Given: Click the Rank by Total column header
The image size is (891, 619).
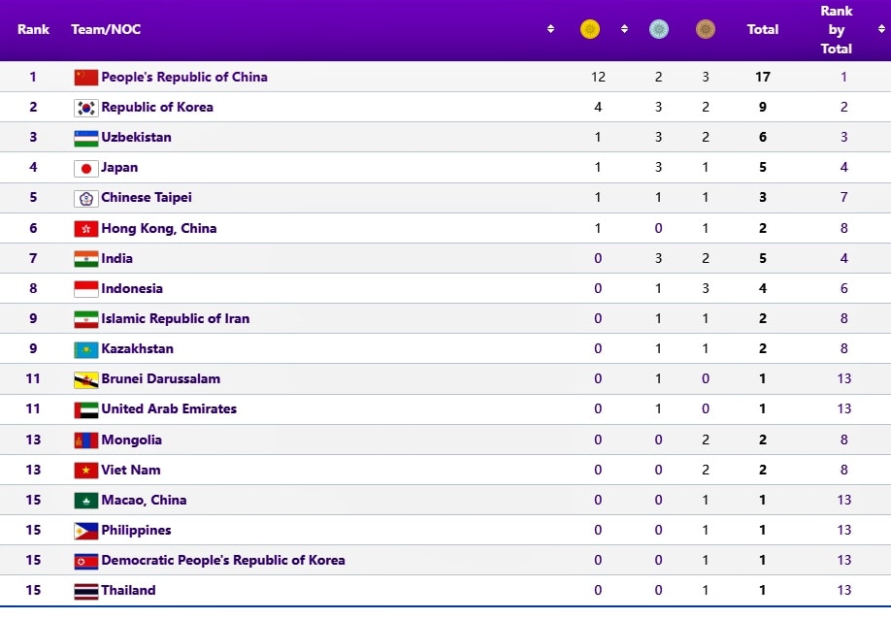Looking at the screenshot, I should [837, 29].
